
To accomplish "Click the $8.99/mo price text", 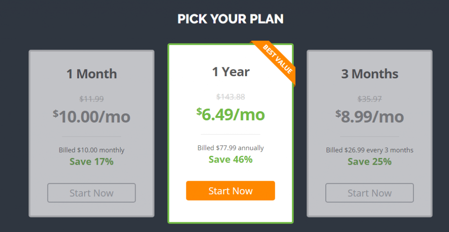I will 370,116.
